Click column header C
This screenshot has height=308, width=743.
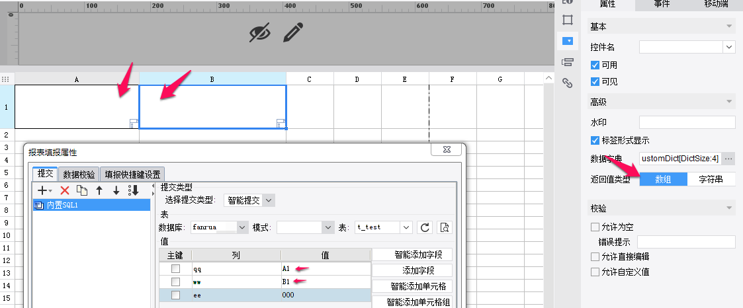pyautogui.click(x=310, y=79)
